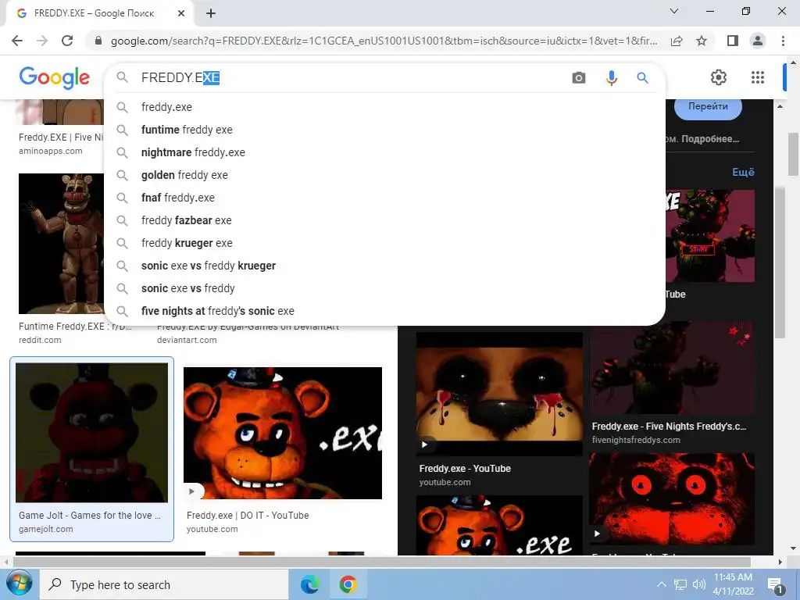Click "Freddy.exe | DO IT - YouTube" caption

(x=248, y=516)
